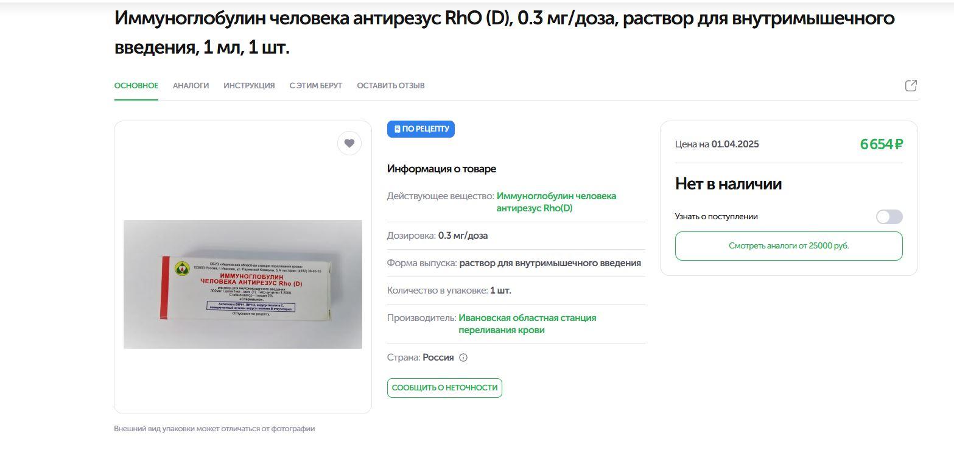
Task: Click the prescription icon in ПО РЕЦЕПТУ badge
Action: coord(398,129)
